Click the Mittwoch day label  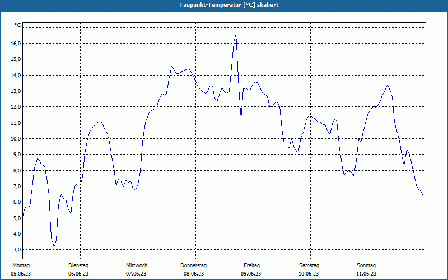click(x=137, y=265)
